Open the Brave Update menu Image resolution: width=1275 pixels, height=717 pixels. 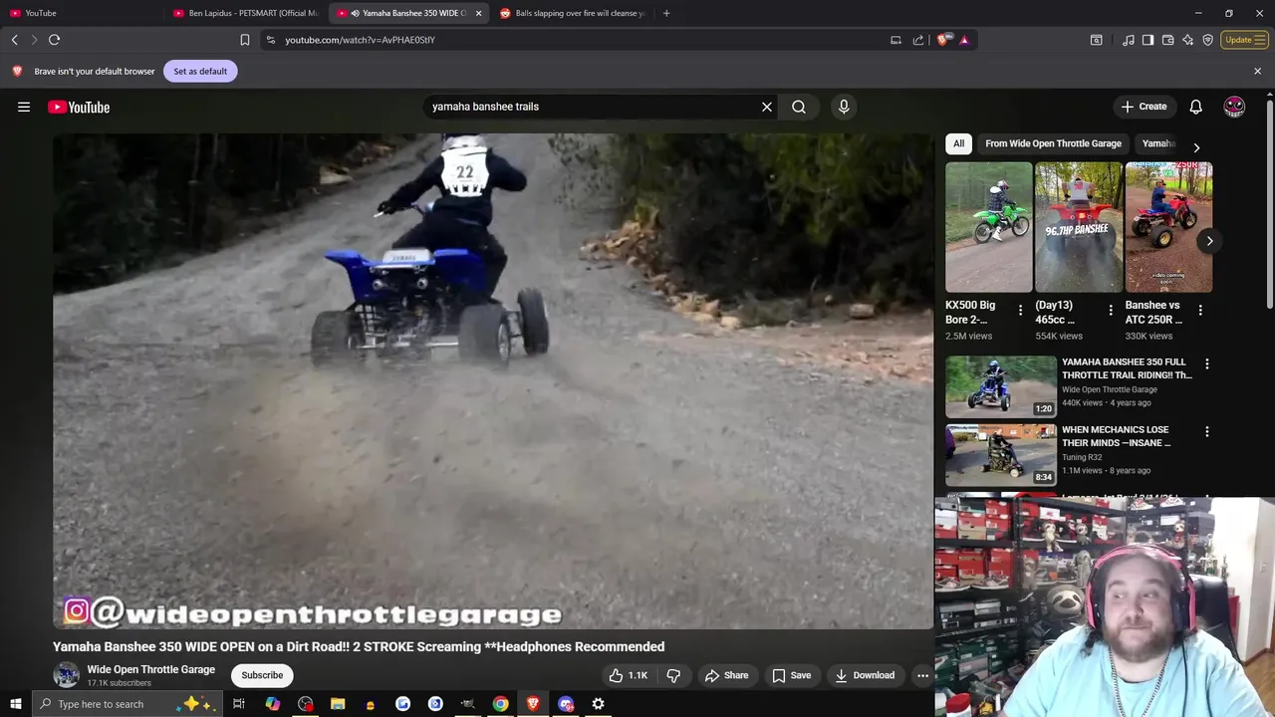pos(1243,40)
